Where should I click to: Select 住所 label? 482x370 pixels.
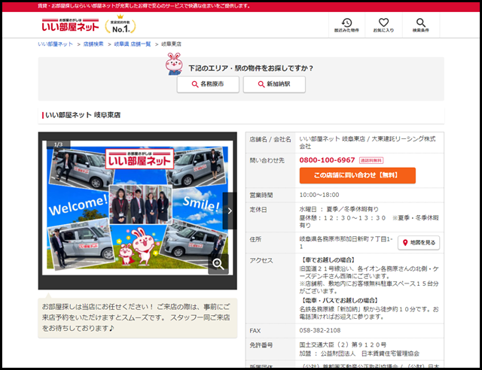(255, 239)
